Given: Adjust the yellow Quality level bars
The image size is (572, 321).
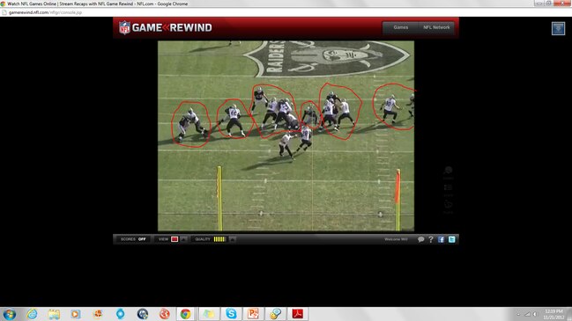Looking at the screenshot, I should pyautogui.click(x=219, y=239).
